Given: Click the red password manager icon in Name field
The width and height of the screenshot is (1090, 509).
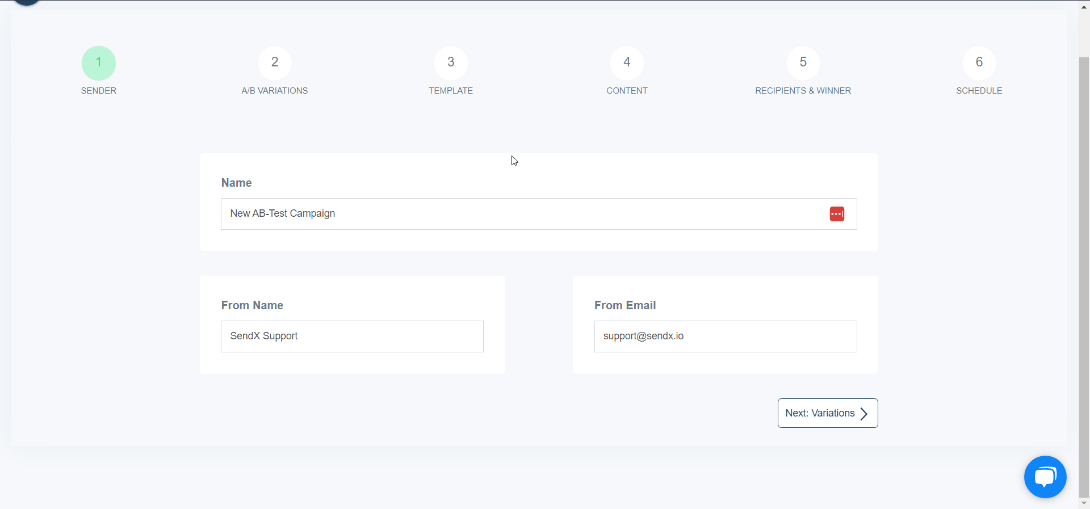Looking at the screenshot, I should pos(837,214).
